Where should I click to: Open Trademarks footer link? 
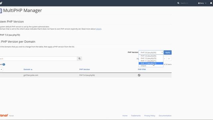[136, 116]
